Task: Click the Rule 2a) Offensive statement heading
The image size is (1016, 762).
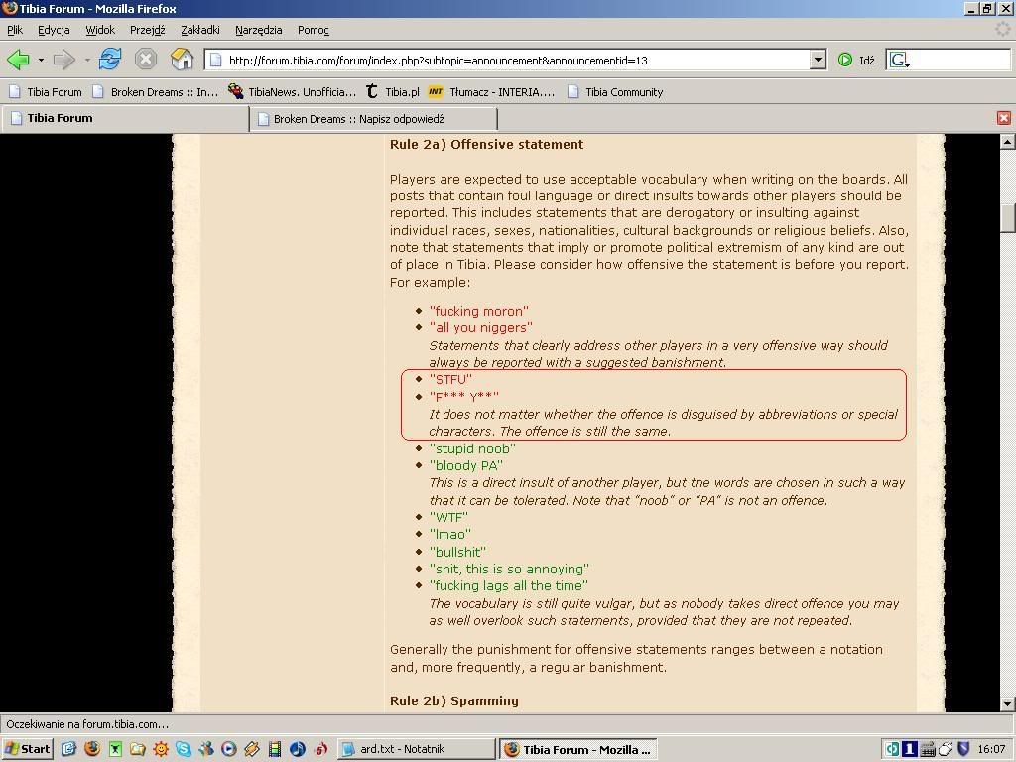Action: [x=486, y=145]
